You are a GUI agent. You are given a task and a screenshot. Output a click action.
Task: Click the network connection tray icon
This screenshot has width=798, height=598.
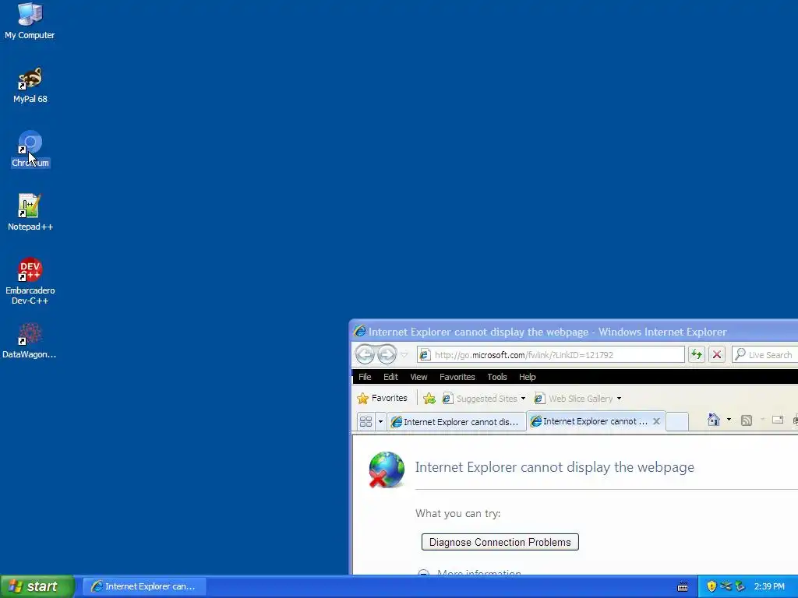[x=726, y=586]
